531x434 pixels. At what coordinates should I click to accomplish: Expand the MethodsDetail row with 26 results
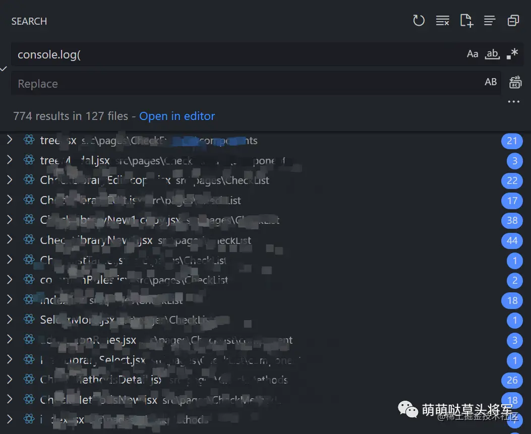click(10, 379)
